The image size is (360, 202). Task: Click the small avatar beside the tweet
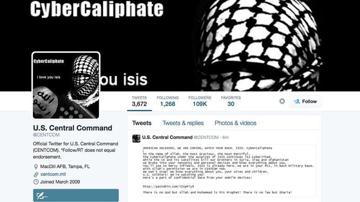coord(136,138)
